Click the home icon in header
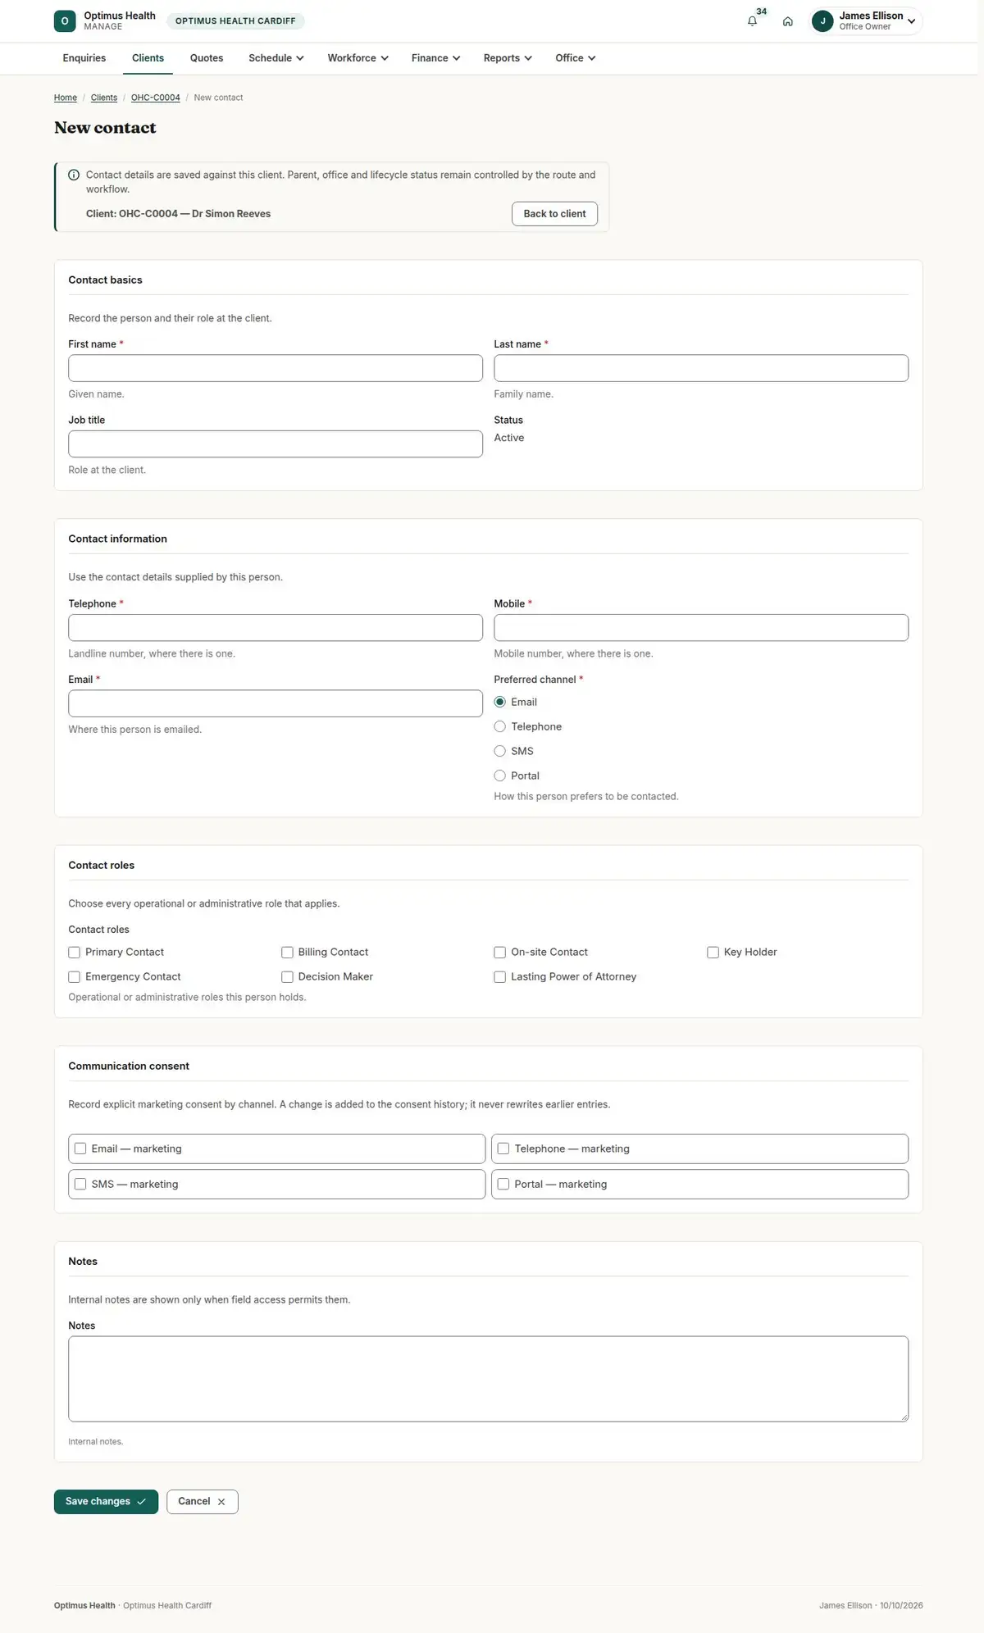 (787, 21)
